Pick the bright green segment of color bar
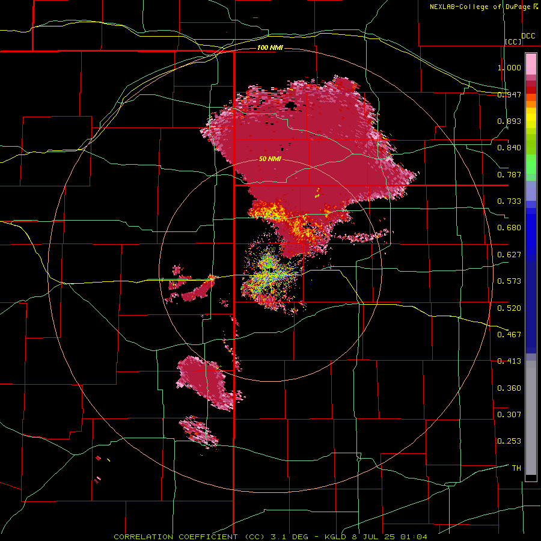This screenshot has height=541, width=541. click(x=531, y=164)
